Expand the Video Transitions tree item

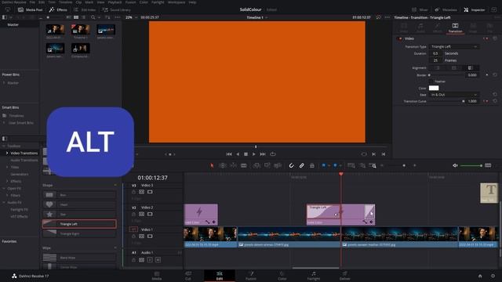[x=7, y=154]
